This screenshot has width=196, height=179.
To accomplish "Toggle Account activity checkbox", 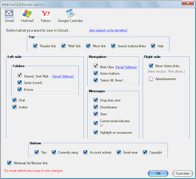I will tap(85, 153).
